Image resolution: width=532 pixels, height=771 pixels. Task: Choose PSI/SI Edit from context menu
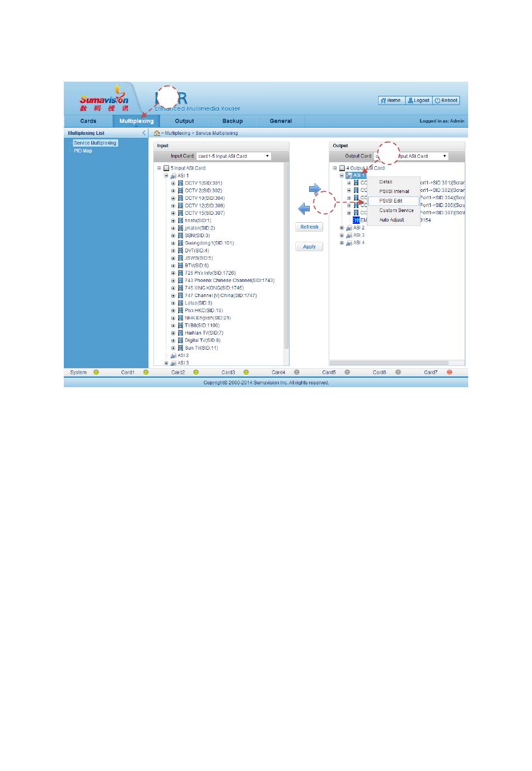click(391, 201)
